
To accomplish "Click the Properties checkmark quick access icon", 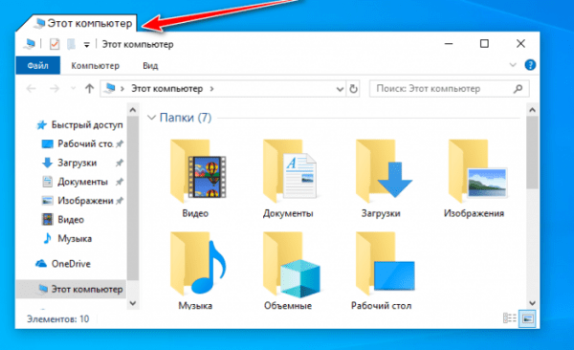I will point(55,44).
